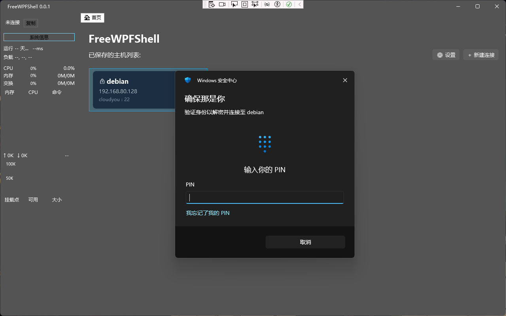Select the rectangle region capture icon
This screenshot has width=506, height=316.
[245, 4]
